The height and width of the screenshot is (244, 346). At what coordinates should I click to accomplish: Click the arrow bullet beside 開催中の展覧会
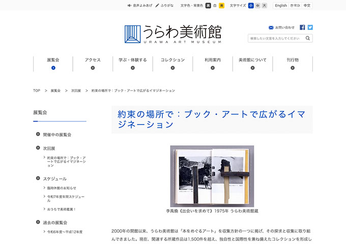pyautogui.click(x=38, y=134)
